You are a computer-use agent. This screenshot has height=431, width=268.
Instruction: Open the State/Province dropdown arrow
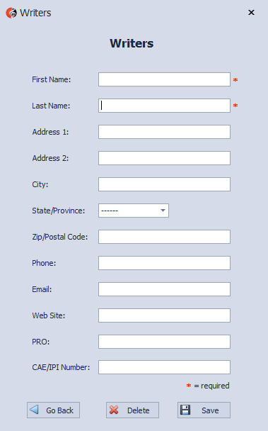pyautogui.click(x=163, y=211)
